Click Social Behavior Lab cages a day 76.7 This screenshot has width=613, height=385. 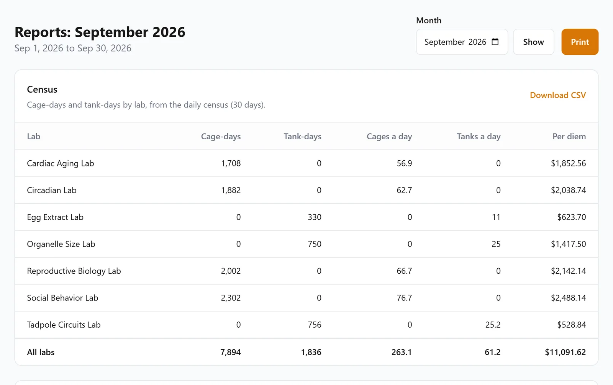(404, 298)
